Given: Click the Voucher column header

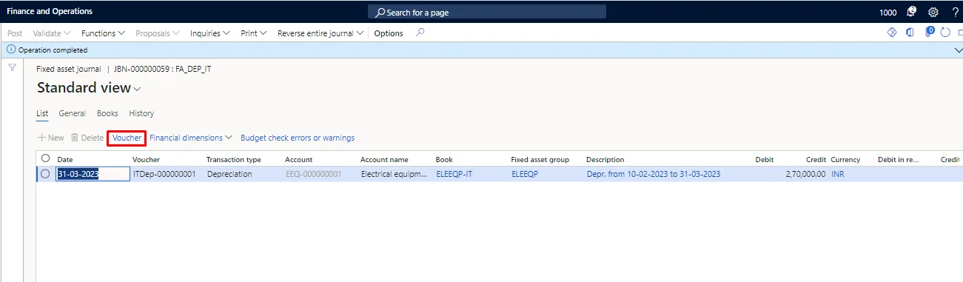Looking at the screenshot, I should [x=146, y=159].
